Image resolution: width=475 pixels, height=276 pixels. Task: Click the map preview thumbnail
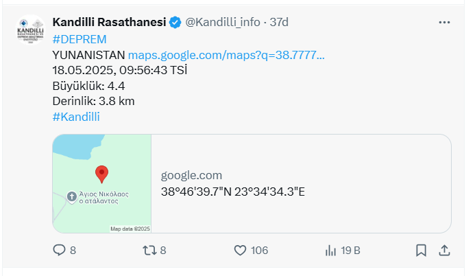click(101, 183)
